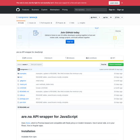Focus the repository search field
This screenshot has width=140, height=140.
click(x=96, y=10)
